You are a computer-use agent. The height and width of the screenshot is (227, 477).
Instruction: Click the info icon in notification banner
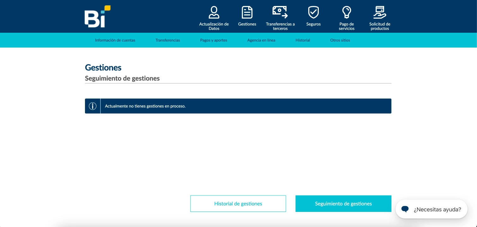click(x=93, y=106)
